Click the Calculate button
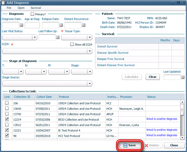187x152 pixels. pos(131,77)
